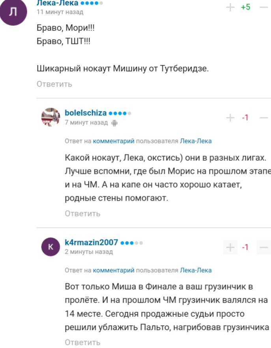Open the Лека-Лека username profile
This screenshot has height=348, width=271.
click(x=57, y=4)
